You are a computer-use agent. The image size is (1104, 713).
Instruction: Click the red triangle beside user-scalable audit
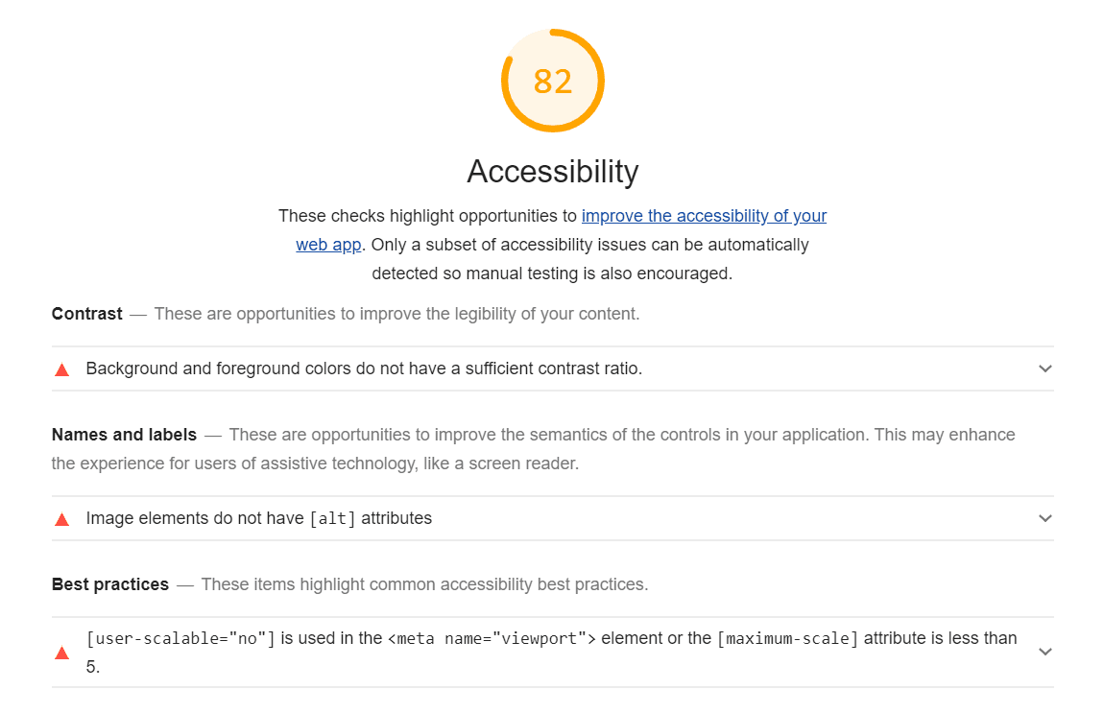[x=62, y=654]
